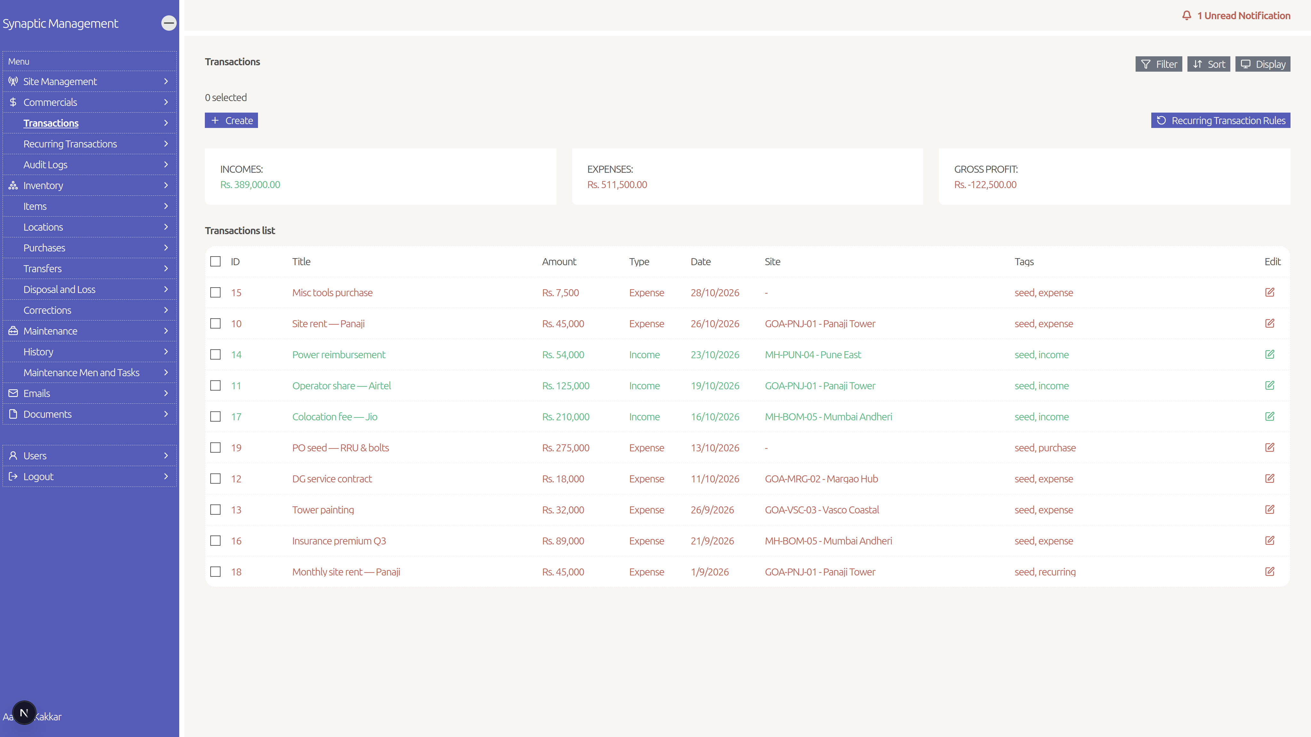Expand Maintenance chevron arrow
Image resolution: width=1311 pixels, height=737 pixels.
coord(166,331)
